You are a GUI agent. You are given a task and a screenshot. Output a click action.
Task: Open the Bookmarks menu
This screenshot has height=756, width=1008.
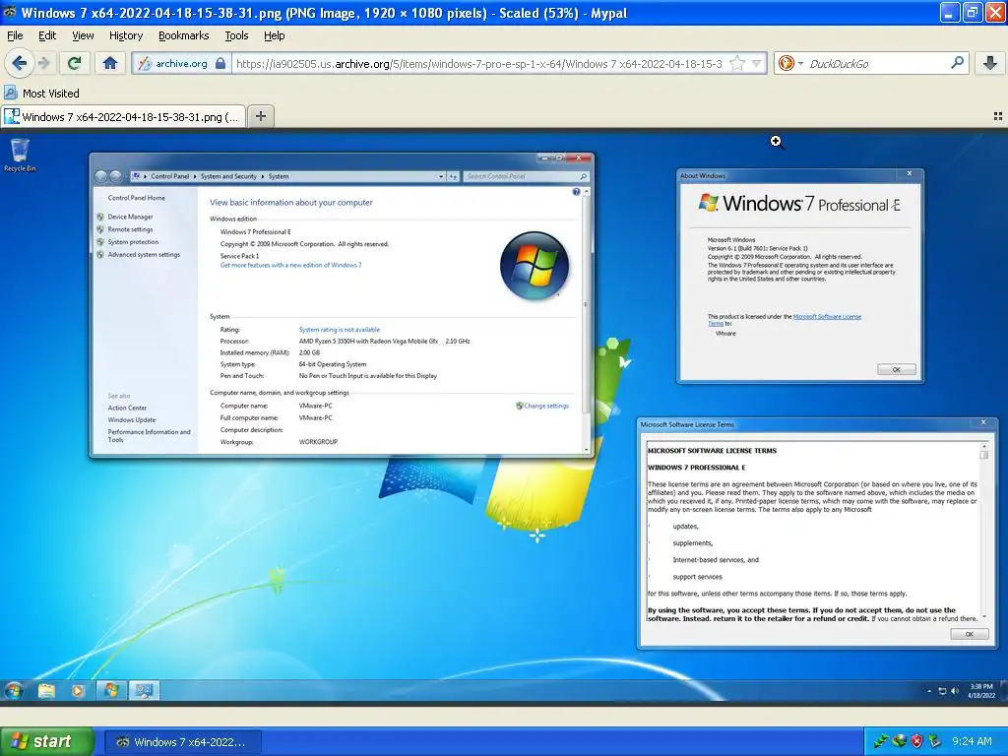[184, 36]
